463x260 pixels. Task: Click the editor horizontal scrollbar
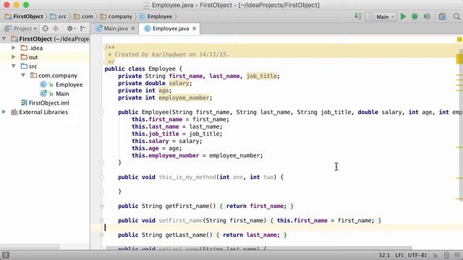[x=259, y=248]
